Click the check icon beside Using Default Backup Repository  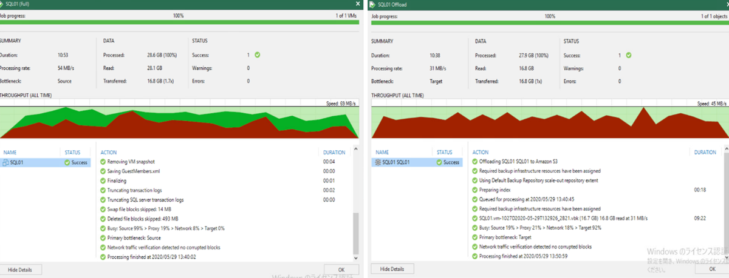coord(474,180)
